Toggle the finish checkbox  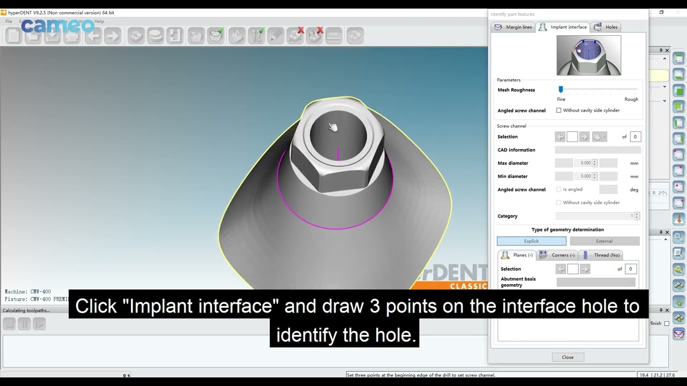click(667, 323)
